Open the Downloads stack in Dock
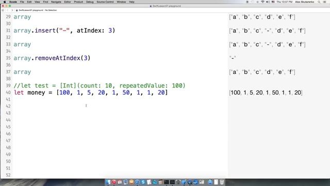The image size is (330, 186). pyautogui.click(x=210, y=182)
